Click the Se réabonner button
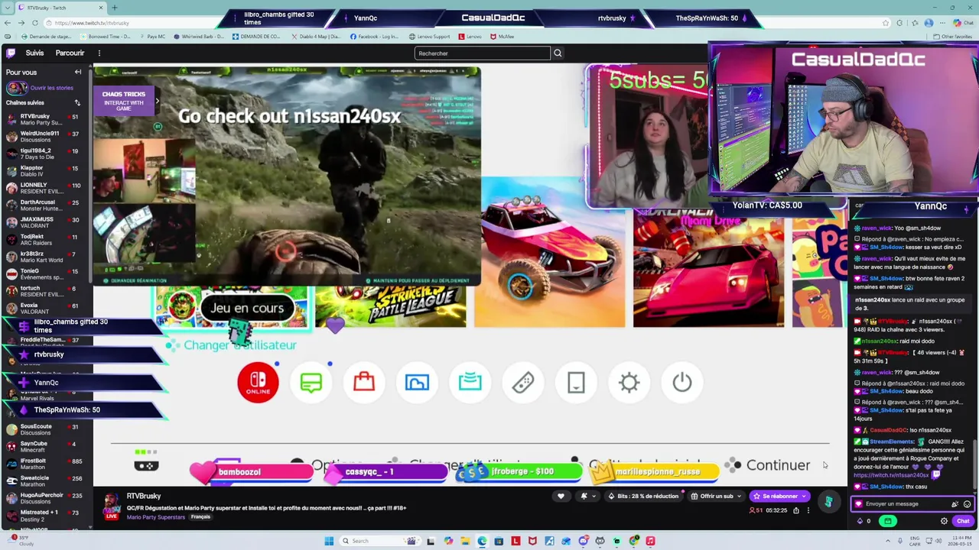This screenshot has width=979, height=550. (779, 496)
